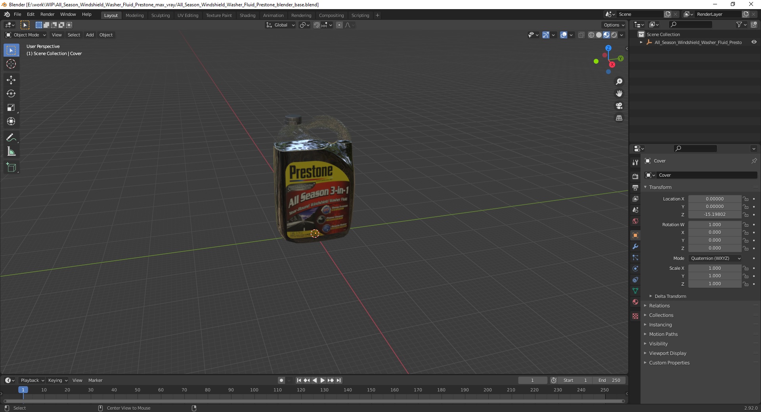761x412 pixels.
Task: Open the Object Mode dropdown
Action: [x=26, y=35]
